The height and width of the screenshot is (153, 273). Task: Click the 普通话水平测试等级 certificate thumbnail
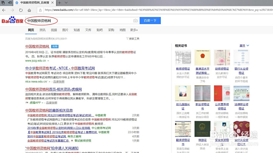coord(202,57)
